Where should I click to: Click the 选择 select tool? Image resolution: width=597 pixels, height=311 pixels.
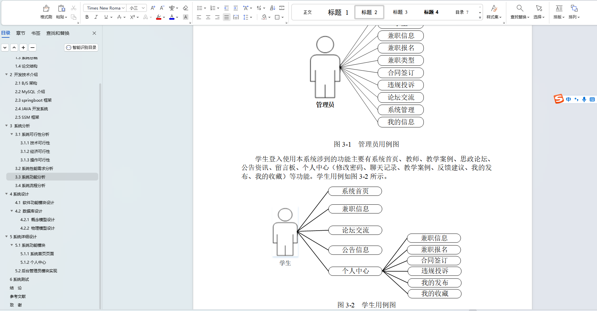(x=539, y=12)
